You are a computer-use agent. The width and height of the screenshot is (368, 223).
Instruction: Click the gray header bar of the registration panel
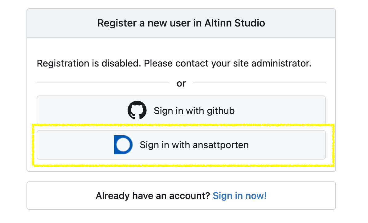pyautogui.click(x=181, y=23)
